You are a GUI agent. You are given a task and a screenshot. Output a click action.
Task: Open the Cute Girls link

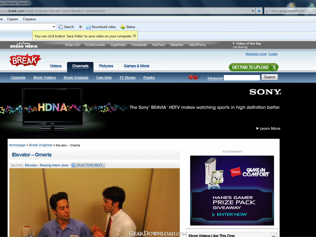click(104, 77)
